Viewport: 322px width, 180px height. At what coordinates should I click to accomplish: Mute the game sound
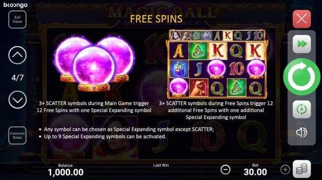[x=301, y=132]
